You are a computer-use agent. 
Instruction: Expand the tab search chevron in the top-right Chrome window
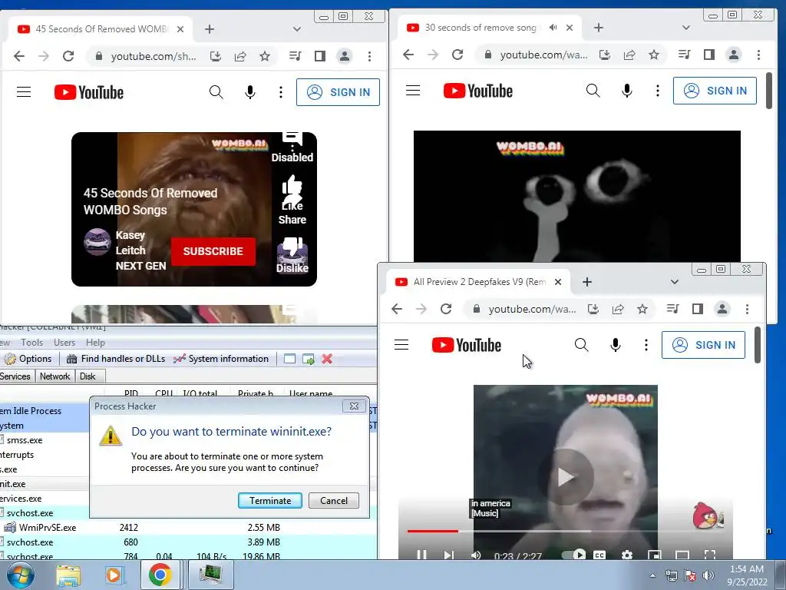[686, 28]
